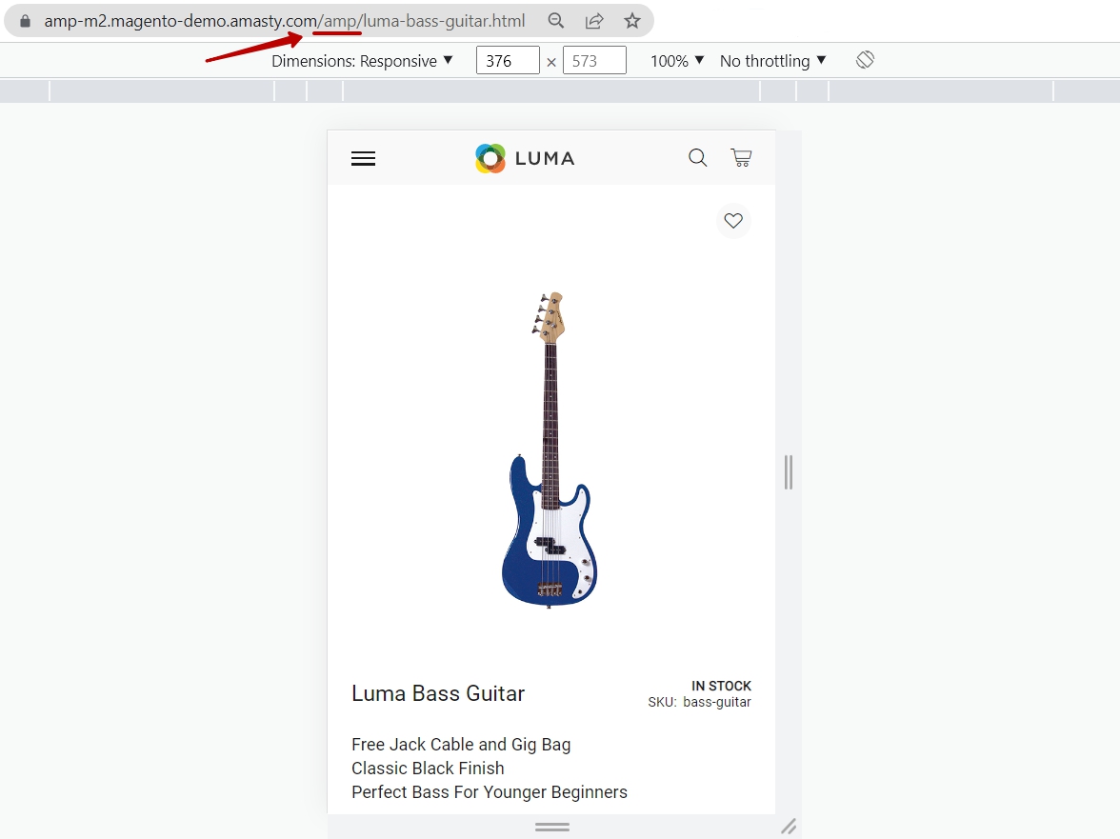Click the Free Jack Cable and Gig Bag line

point(461,744)
